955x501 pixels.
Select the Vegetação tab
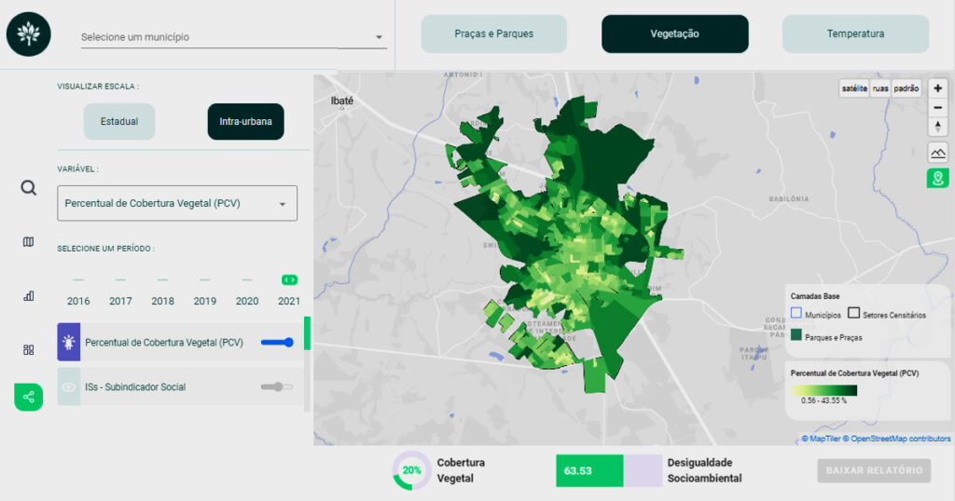pos(675,34)
